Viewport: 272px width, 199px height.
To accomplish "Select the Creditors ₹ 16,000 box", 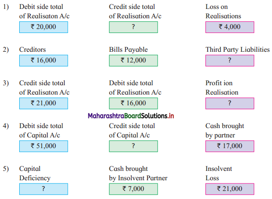I will [x=43, y=61].
